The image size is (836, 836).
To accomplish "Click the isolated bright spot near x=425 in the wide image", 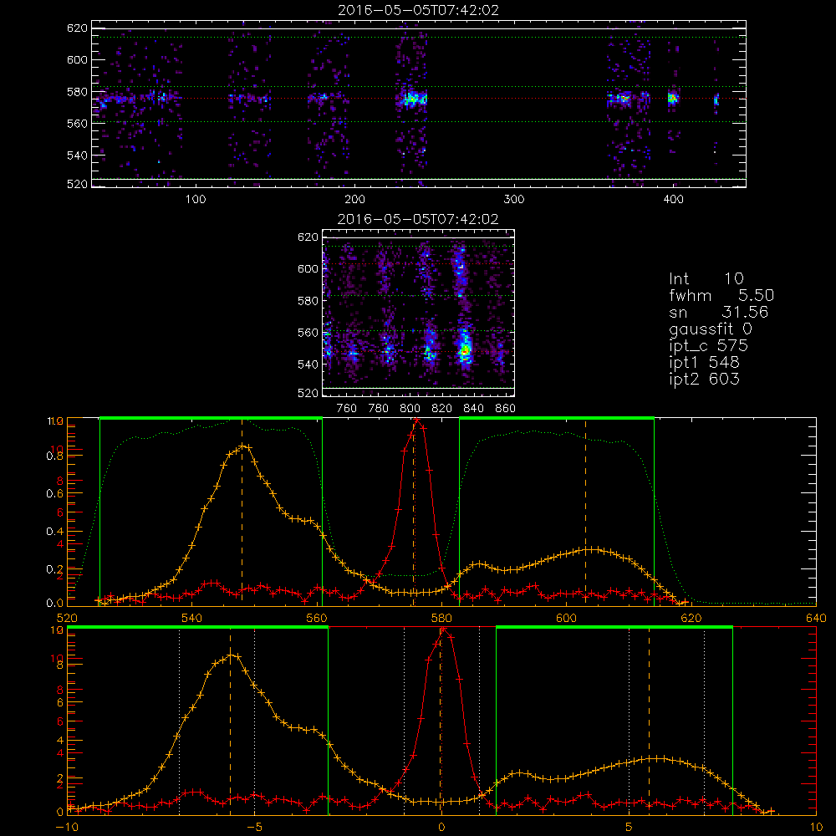I will pyautogui.click(x=716, y=99).
